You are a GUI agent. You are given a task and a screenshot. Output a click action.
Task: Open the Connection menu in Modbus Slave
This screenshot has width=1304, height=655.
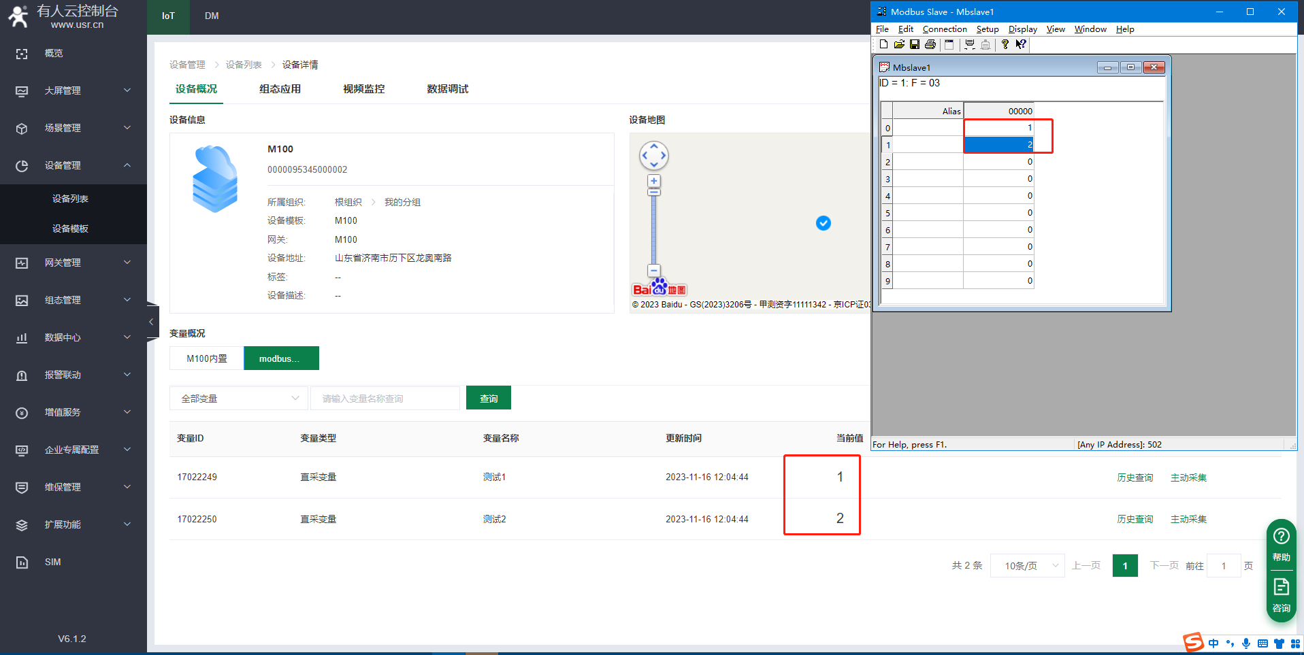pos(944,29)
